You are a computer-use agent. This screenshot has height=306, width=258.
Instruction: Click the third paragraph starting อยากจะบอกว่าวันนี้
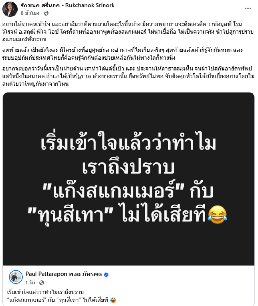[128, 76]
